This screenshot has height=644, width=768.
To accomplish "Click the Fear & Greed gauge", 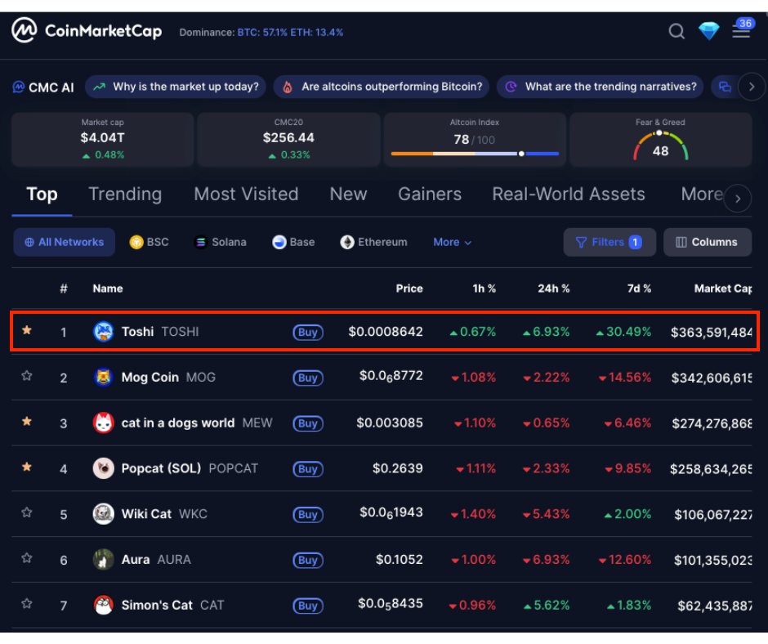I will 660,146.
